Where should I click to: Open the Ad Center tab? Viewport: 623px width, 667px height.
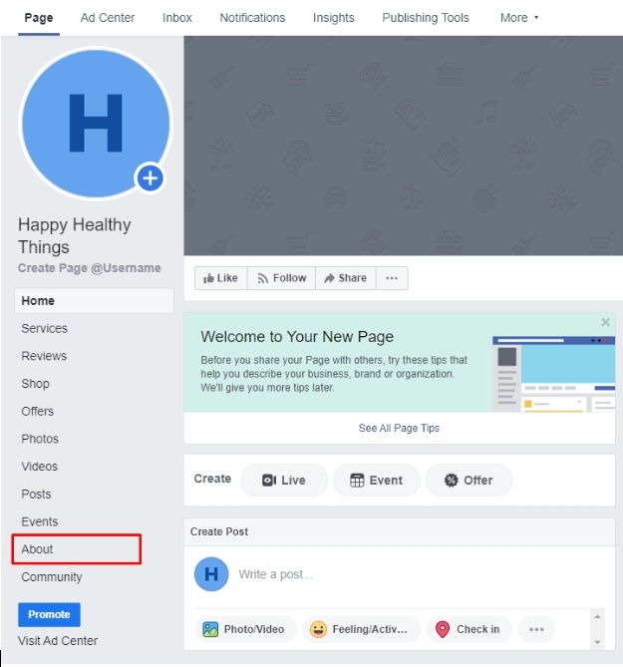108,18
